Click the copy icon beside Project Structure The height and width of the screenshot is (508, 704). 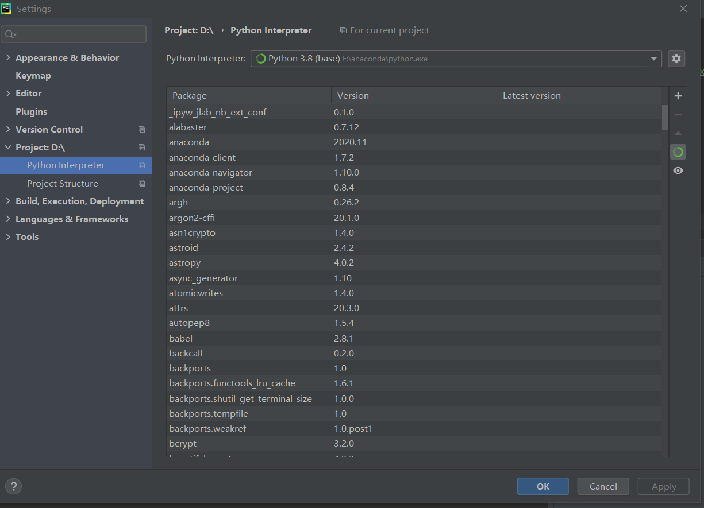(142, 183)
